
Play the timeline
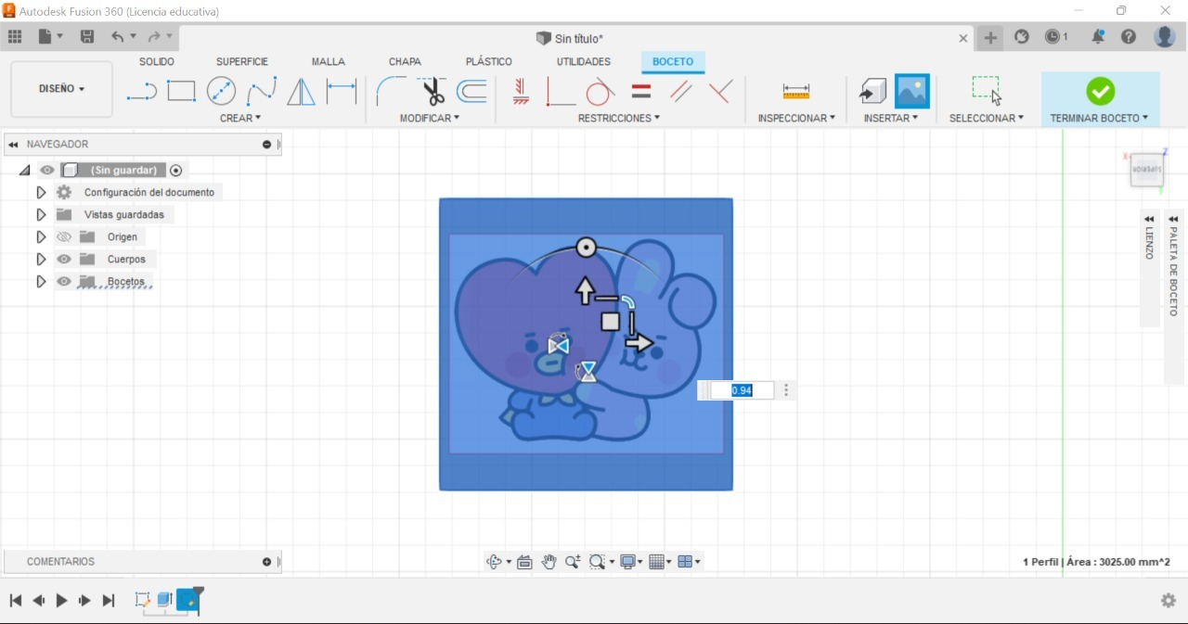click(61, 601)
